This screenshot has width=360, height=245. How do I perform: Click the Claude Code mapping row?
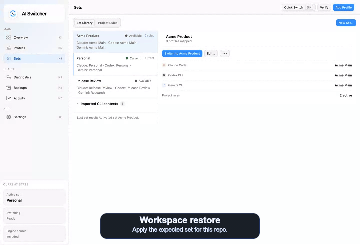click(x=257, y=65)
